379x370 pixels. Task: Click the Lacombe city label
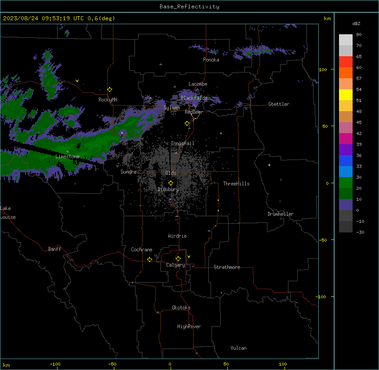point(198,84)
